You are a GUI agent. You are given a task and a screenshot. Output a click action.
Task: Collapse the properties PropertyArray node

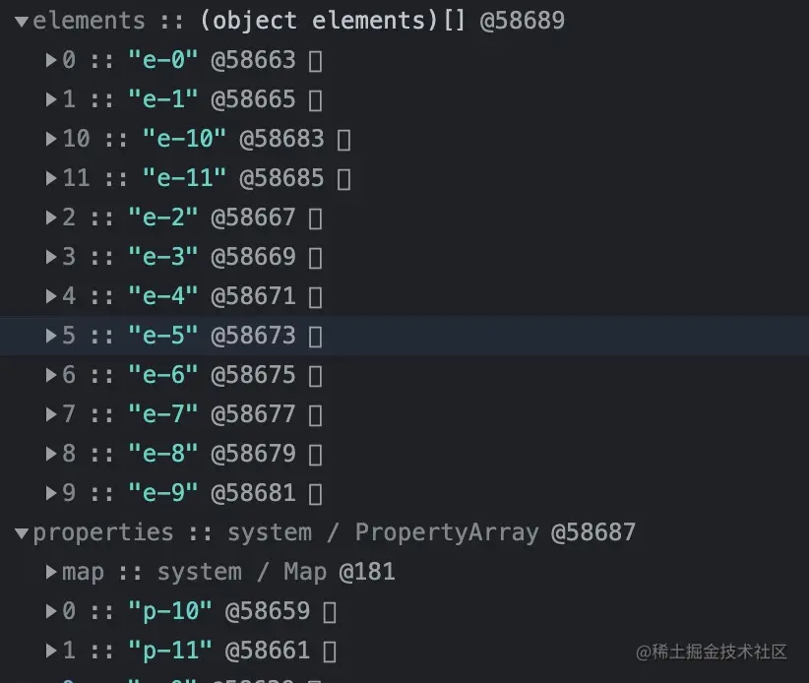22,532
